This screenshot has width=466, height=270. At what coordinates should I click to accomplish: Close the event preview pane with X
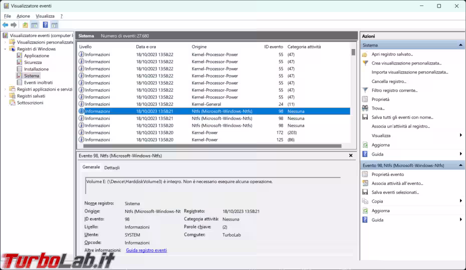pyautogui.click(x=351, y=155)
